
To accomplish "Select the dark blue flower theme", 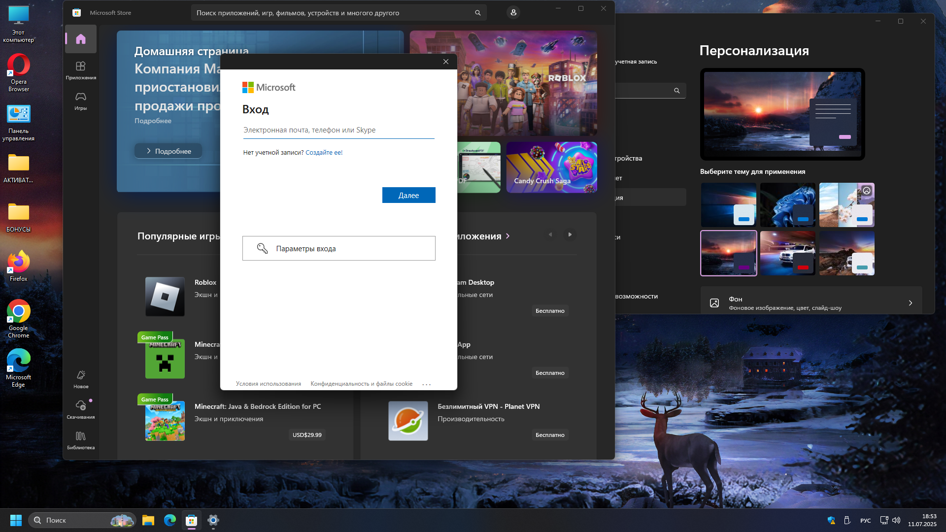I will click(787, 205).
